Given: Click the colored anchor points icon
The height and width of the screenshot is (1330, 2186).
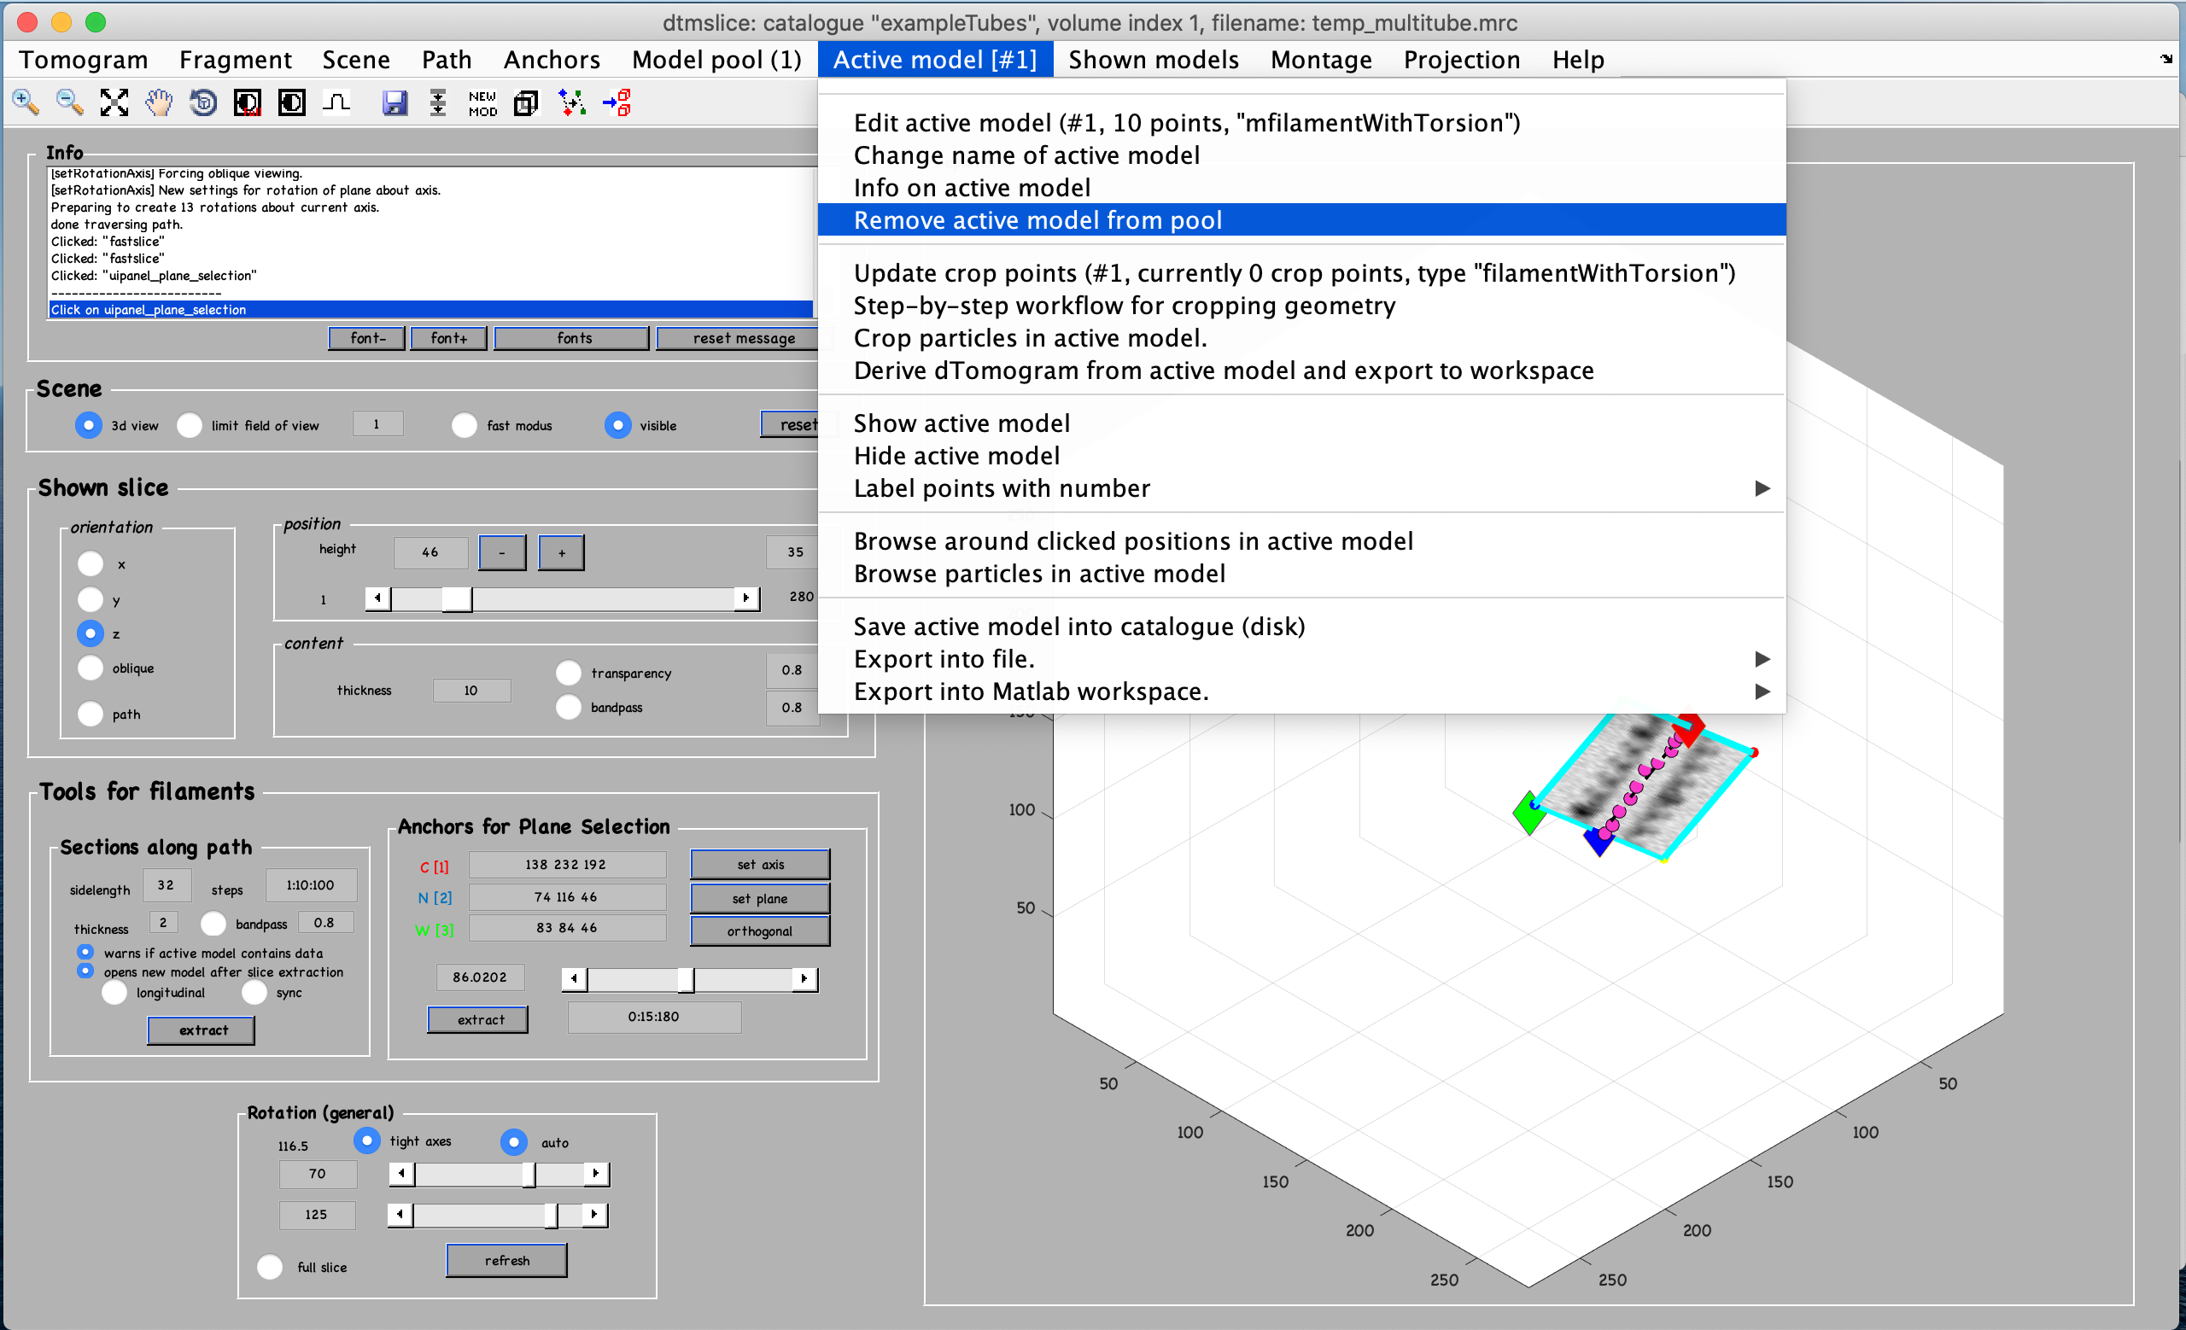Looking at the screenshot, I should tap(572, 102).
